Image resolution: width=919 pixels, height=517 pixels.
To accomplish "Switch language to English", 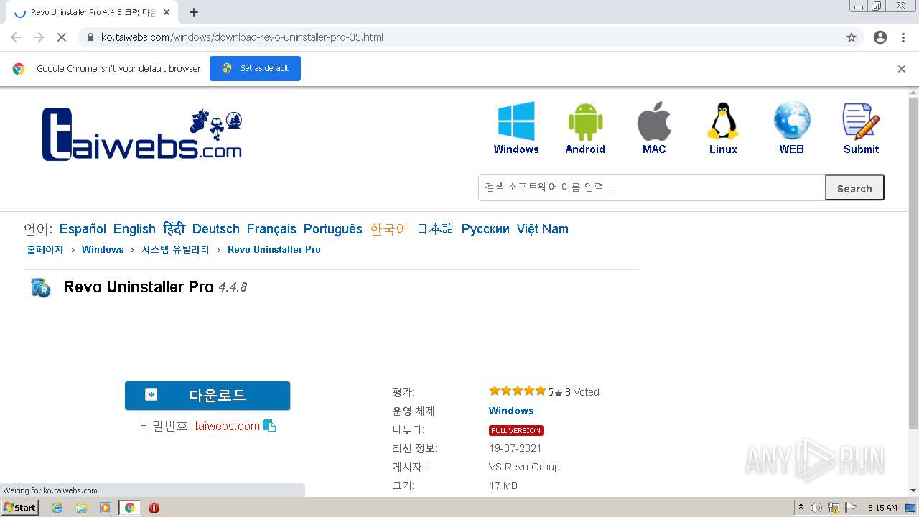I will coord(134,229).
